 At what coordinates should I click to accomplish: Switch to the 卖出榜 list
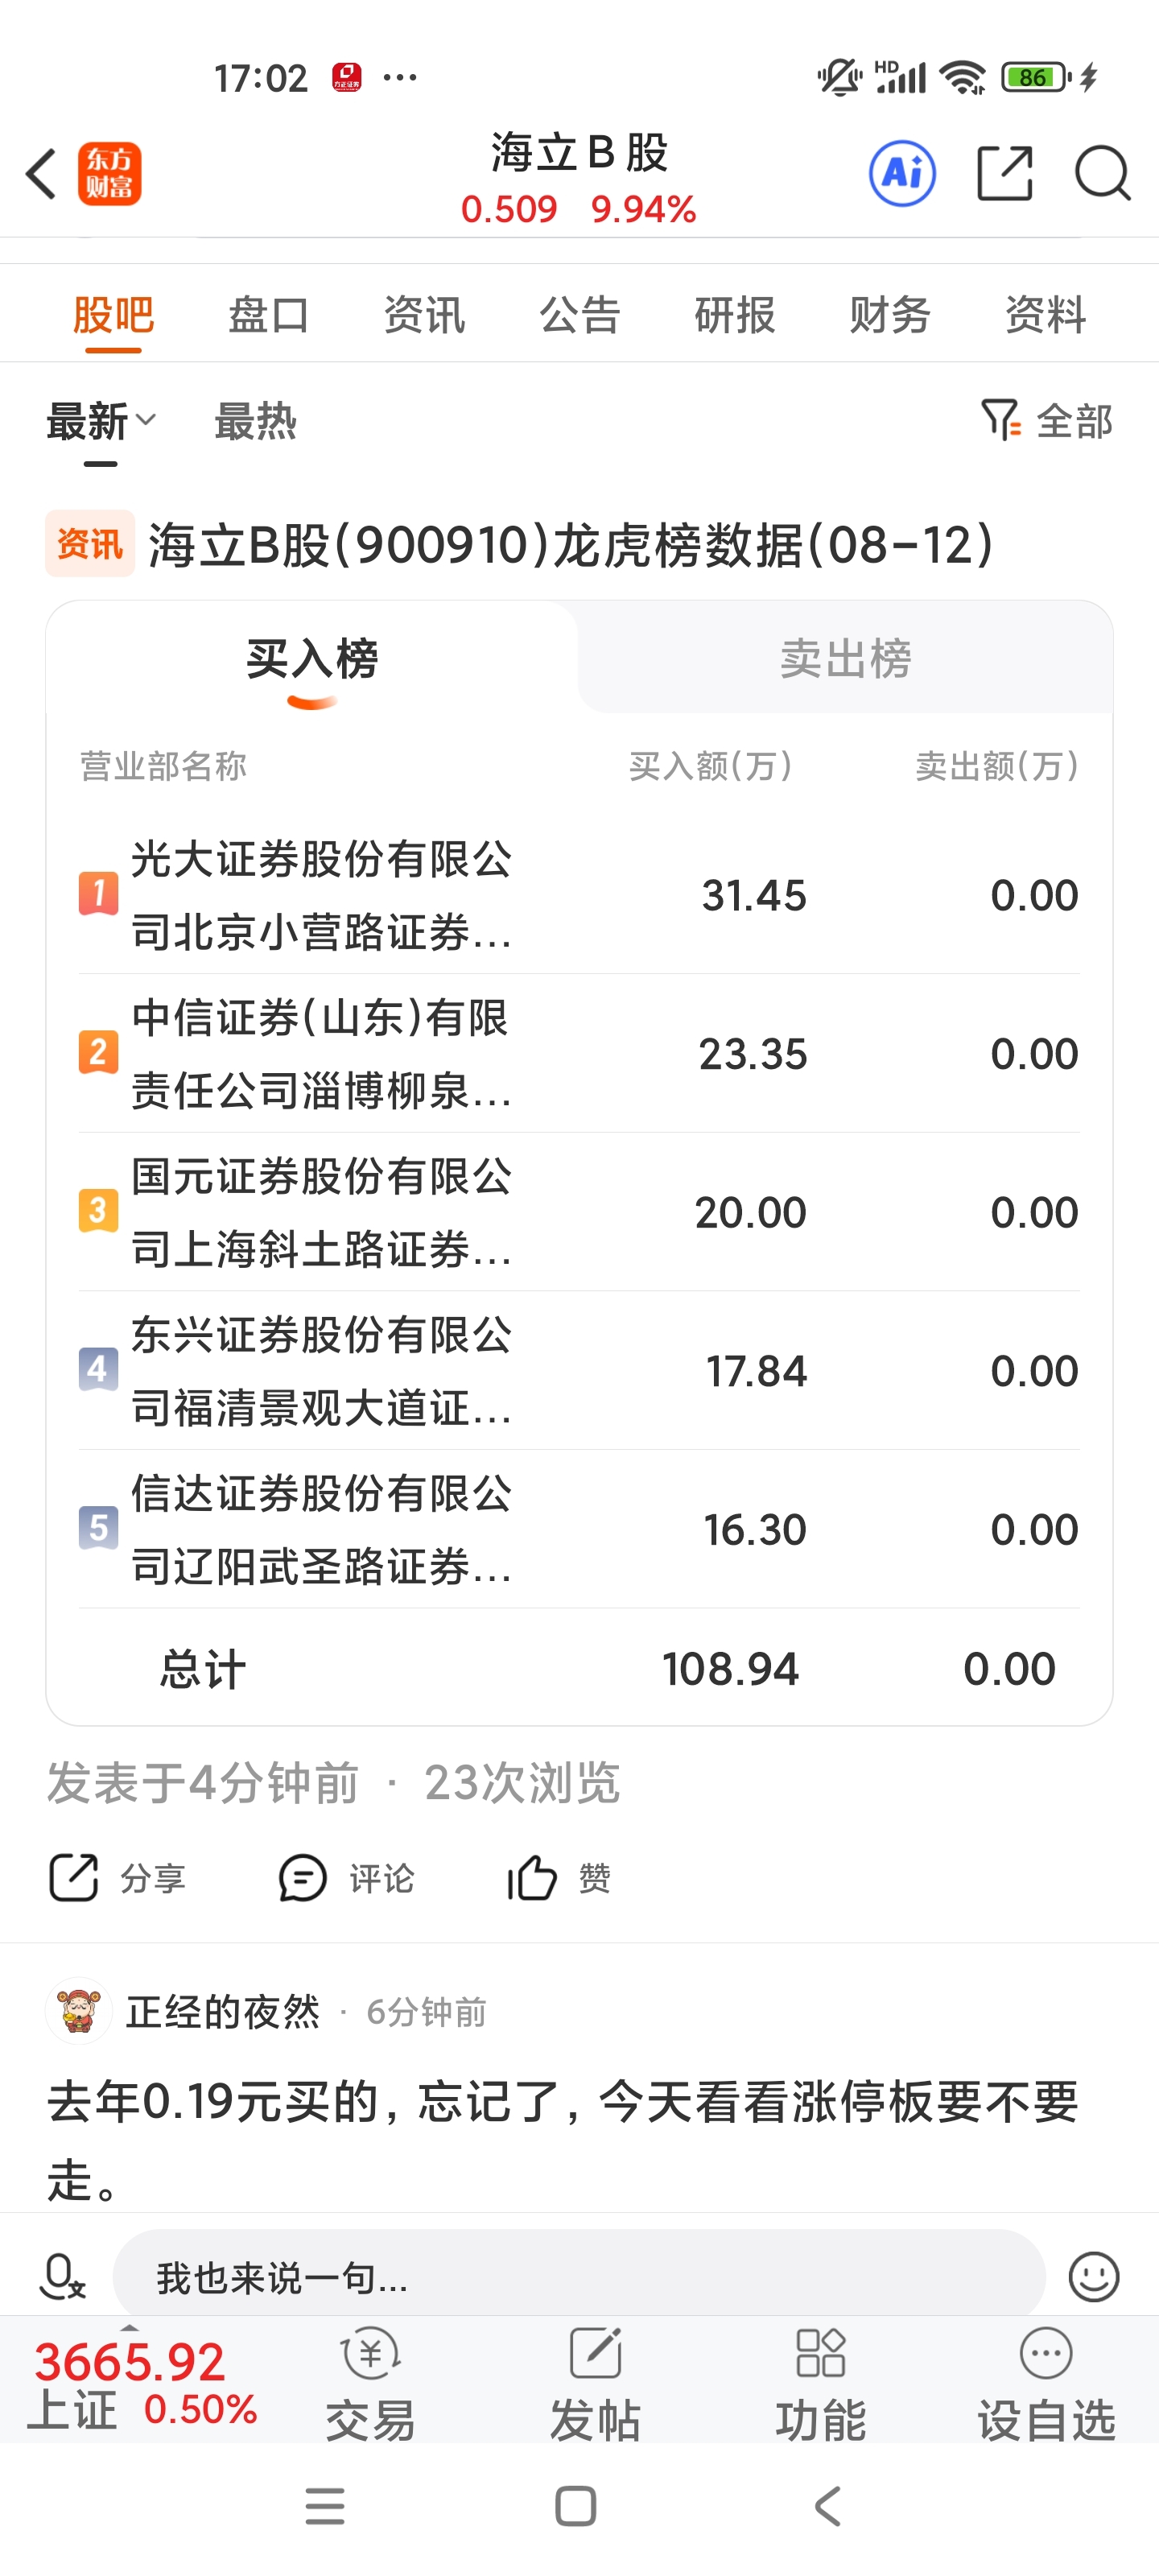(x=845, y=659)
